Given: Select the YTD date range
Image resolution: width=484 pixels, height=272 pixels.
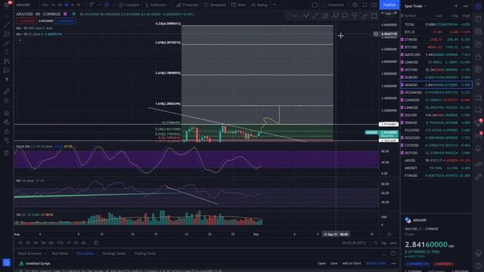Looking at the screenshot, I should 60,243.
